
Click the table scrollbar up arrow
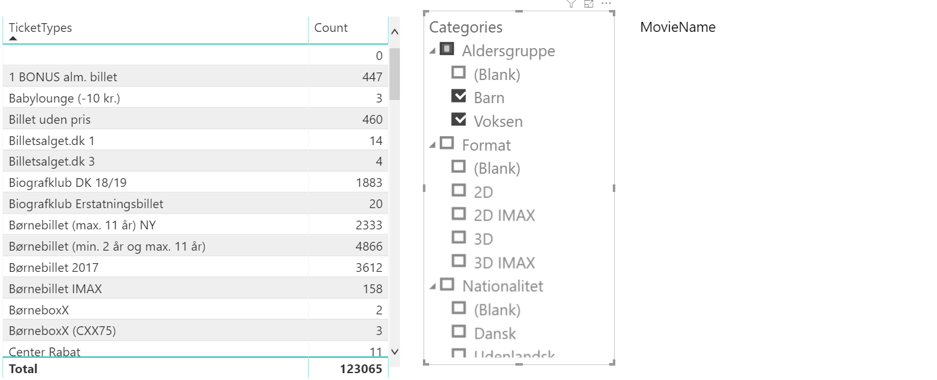[x=394, y=32]
